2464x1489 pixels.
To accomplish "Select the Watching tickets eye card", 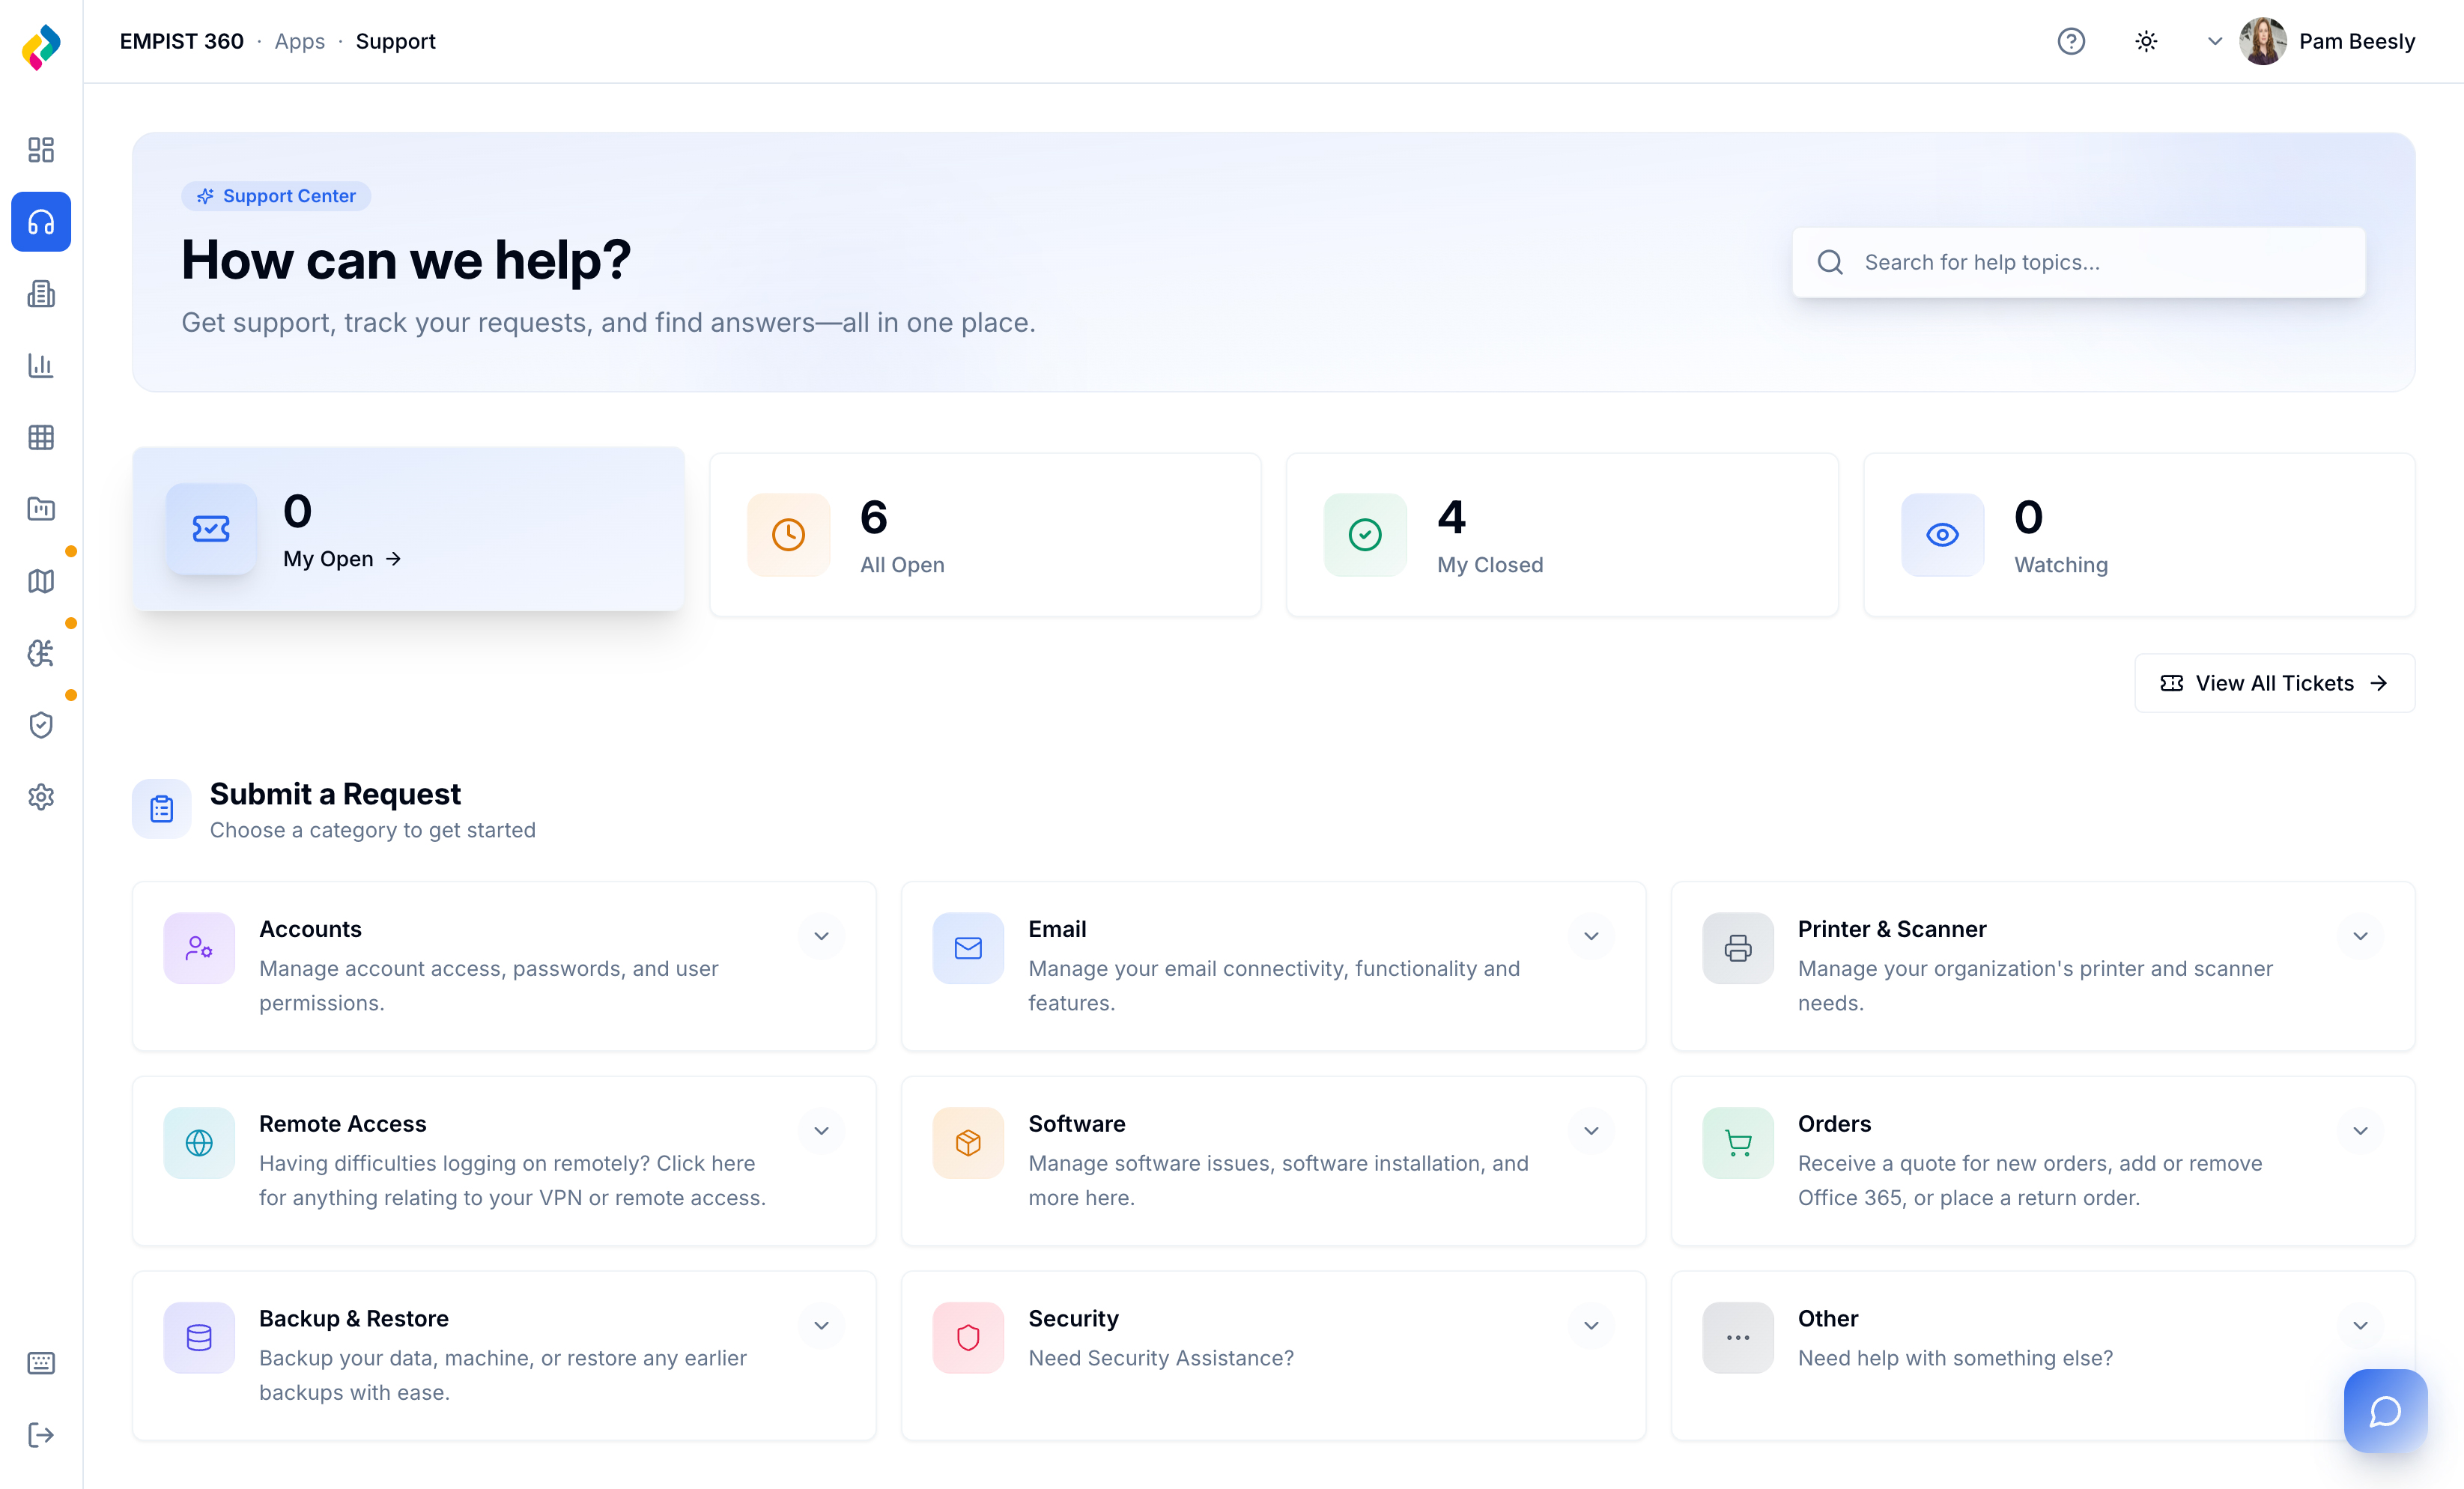I will tap(2138, 535).
